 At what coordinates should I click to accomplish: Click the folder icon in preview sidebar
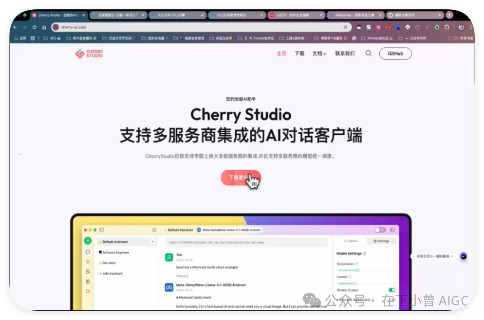(x=88, y=291)
